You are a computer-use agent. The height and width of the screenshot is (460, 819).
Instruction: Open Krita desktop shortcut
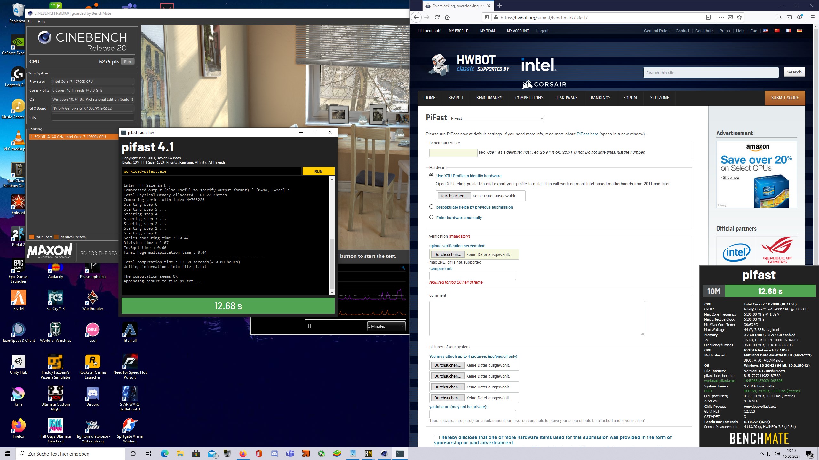(19, 396)
